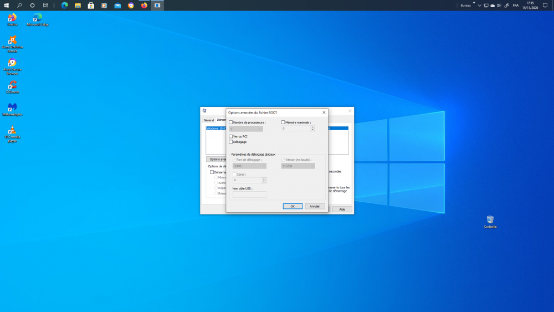554x312 pixels.
Task: Click the Nom cible USB text field
Action: (x=249, y=195)
